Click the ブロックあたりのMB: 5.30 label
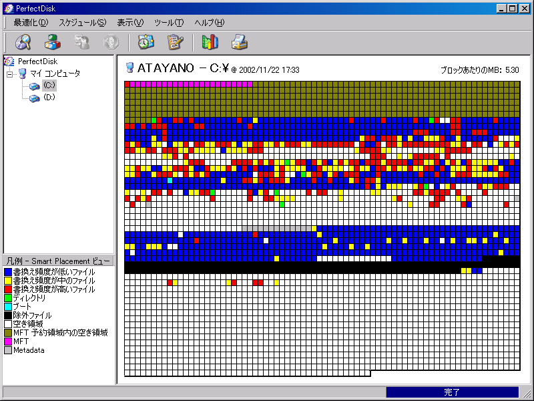 coord(479,70)
